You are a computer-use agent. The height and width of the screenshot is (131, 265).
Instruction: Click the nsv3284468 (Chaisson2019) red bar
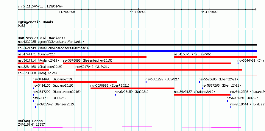point(33,70)
